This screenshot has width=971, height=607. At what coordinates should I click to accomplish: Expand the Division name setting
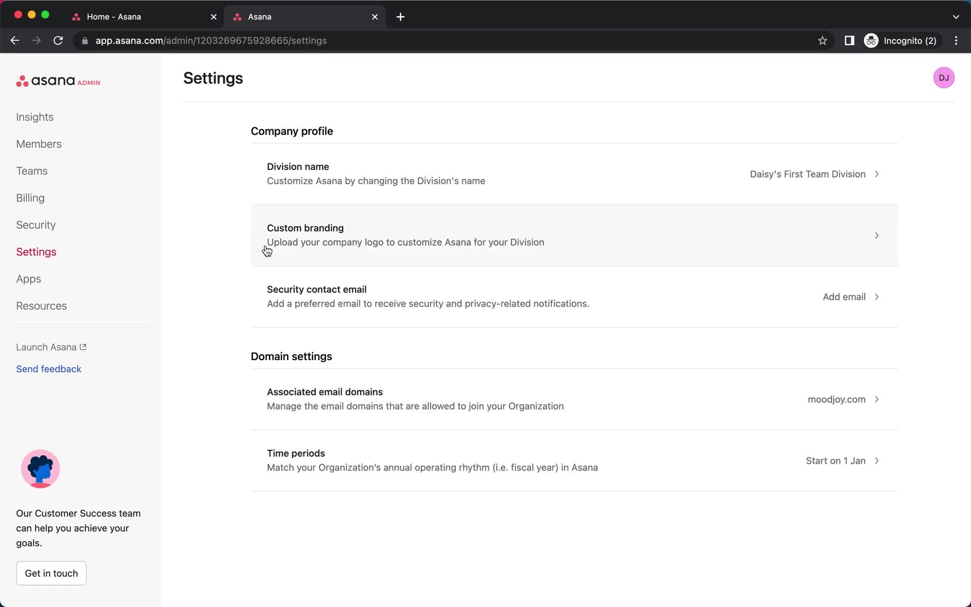pos(876,174)
